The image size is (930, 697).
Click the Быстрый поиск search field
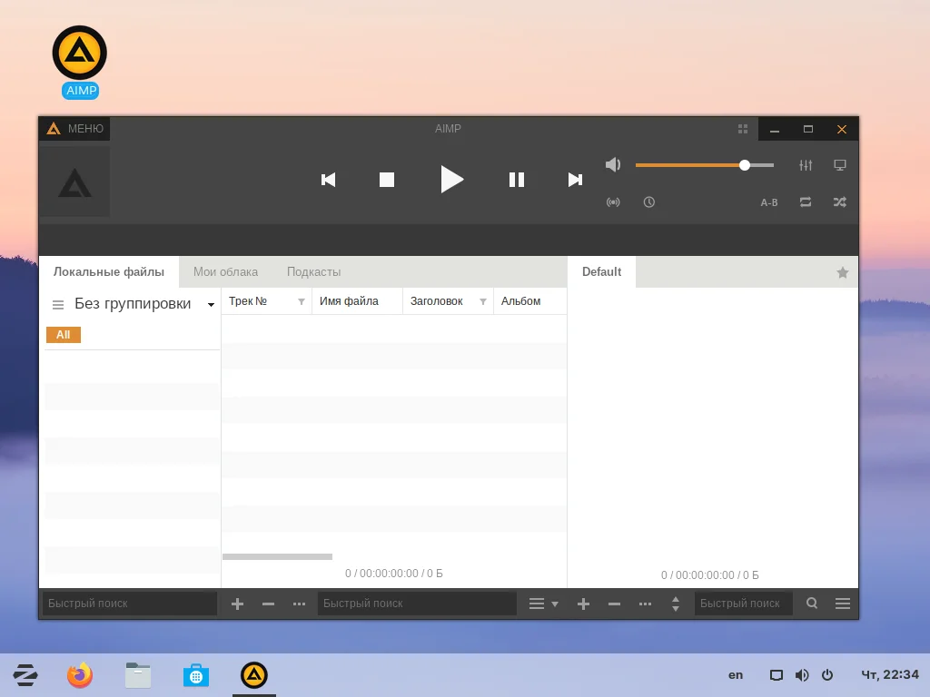[127, 603]
